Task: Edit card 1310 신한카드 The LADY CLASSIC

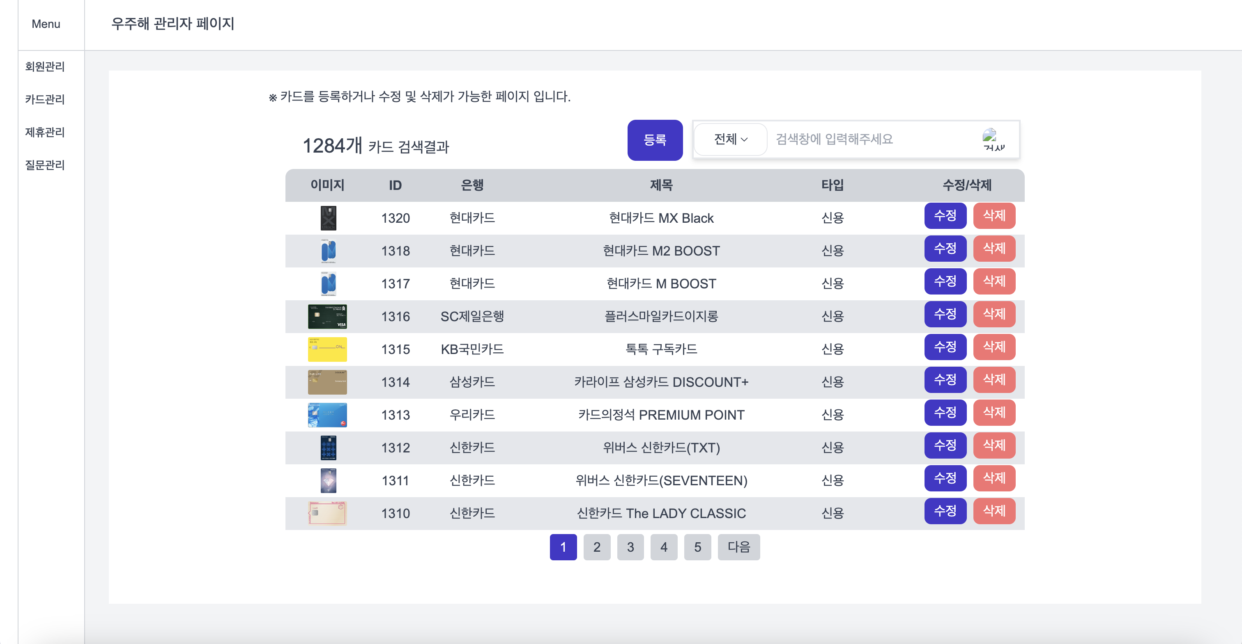Action: (945, 511)
